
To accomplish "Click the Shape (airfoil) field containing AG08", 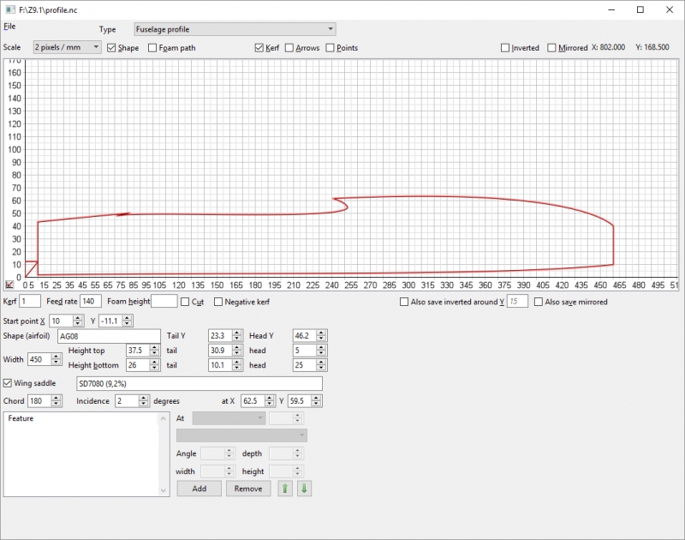I will (108, 336).
